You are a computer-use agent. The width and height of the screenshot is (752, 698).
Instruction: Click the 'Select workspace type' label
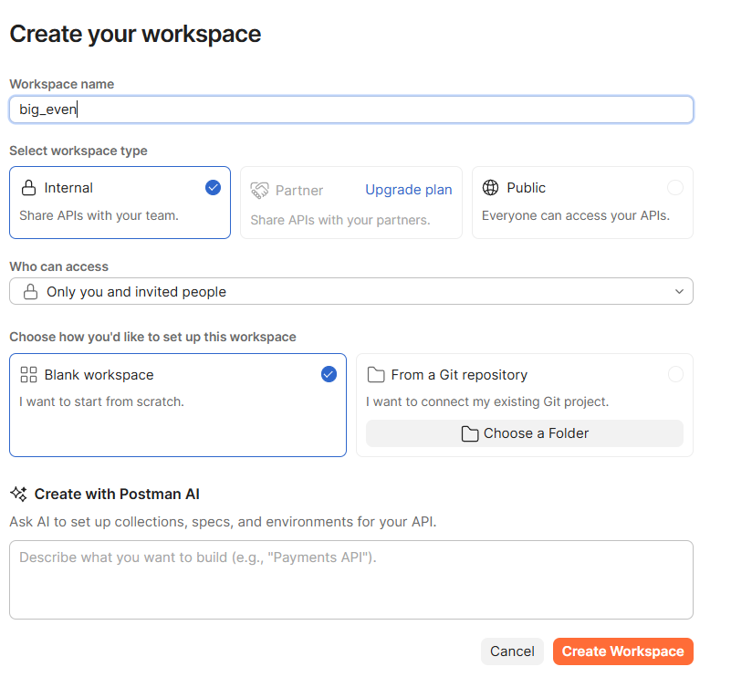tap(78, 151)
